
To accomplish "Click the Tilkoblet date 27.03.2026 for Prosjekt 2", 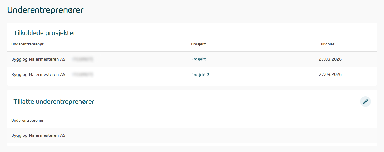I will point(330,75).
